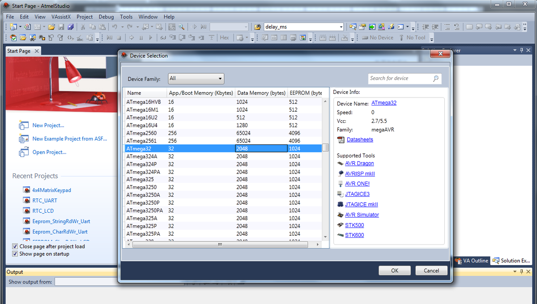Click the AVR Simulator icon

coord(341,215)
